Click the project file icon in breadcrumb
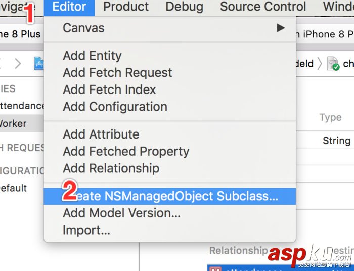Viewport: 354px width, 271px height. coord(39,63)
